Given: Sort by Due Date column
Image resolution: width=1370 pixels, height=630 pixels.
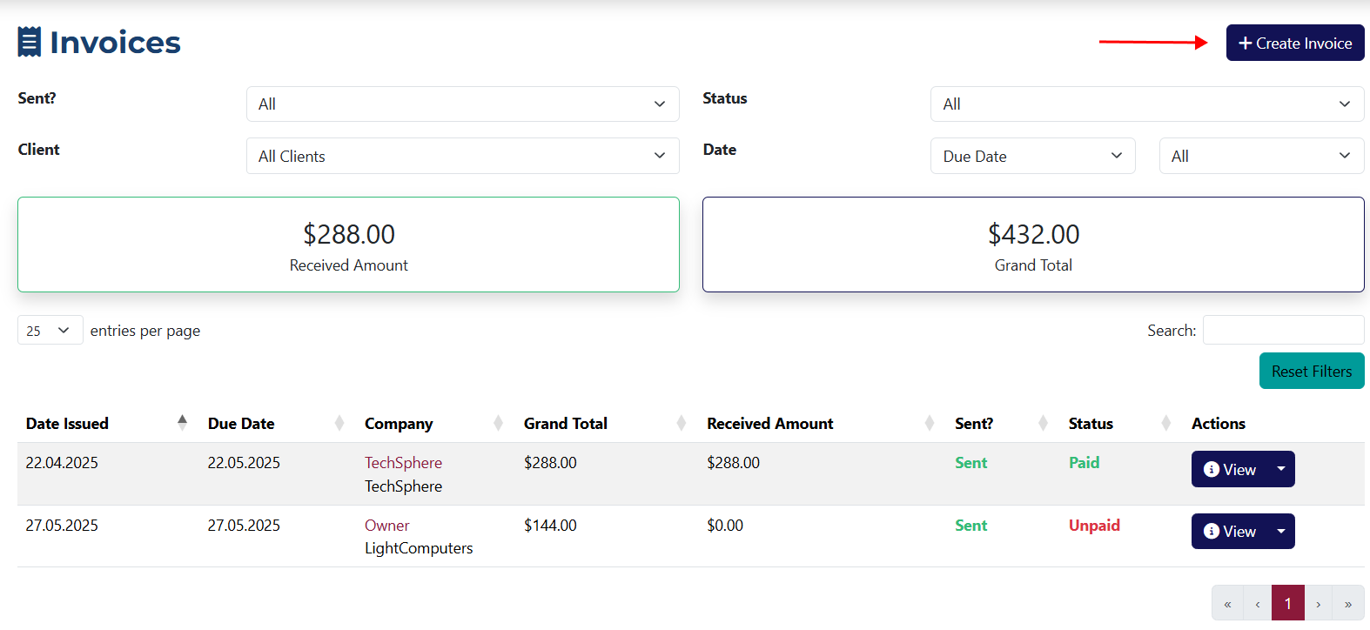Looking at the screenshot, I should tap(278, 423).
